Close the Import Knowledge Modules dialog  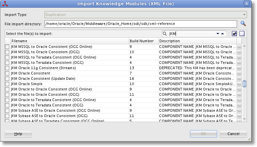(247, 4)
